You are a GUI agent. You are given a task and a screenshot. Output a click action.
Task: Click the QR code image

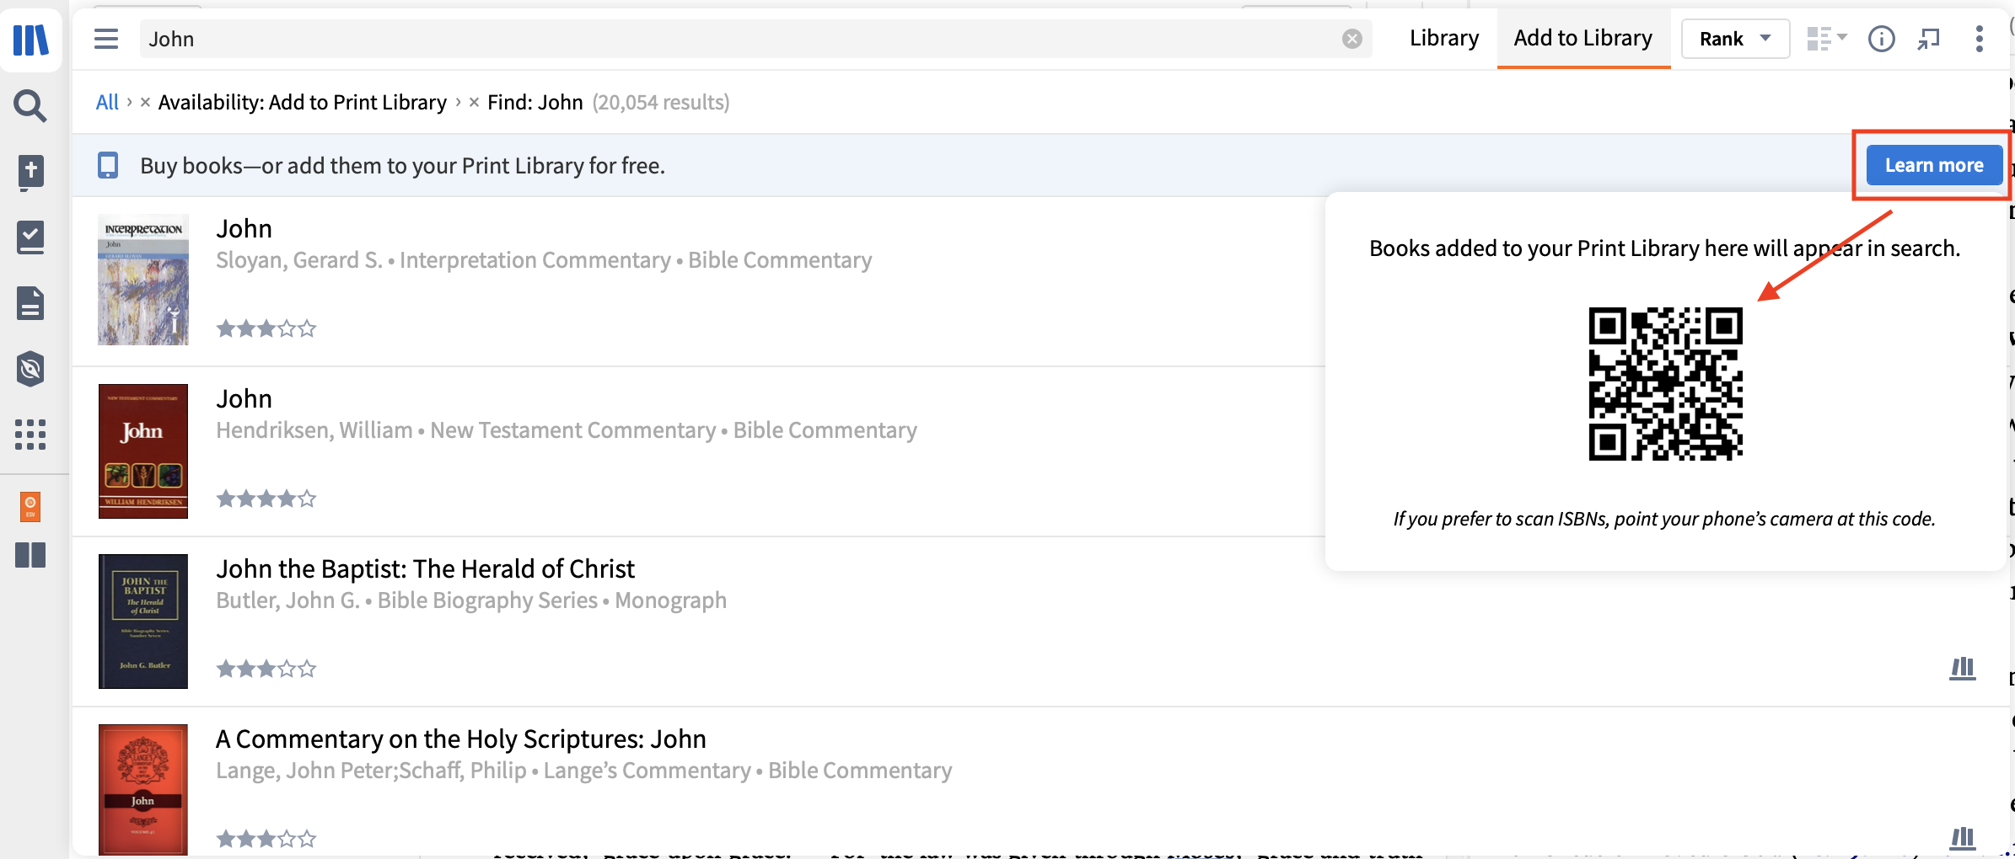[1665, 384]
